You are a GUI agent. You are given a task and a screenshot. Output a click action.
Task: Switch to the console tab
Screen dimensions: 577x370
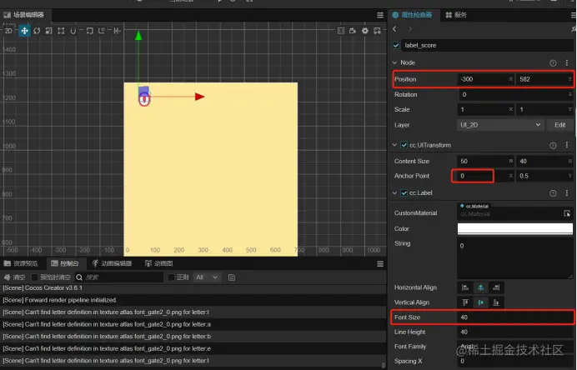[65, 263]
